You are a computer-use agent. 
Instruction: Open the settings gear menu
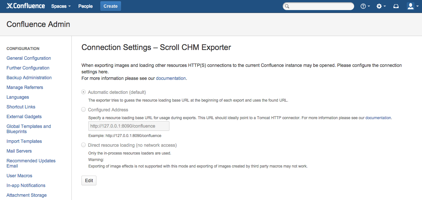pyautogui.click(x=381, y=6)
